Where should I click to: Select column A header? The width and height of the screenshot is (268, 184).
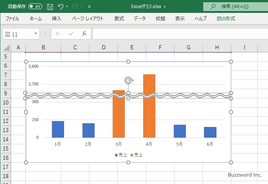(x=18, y=47)
